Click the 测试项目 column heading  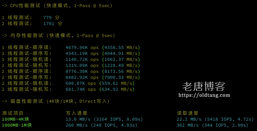click(x=13, y=113)
